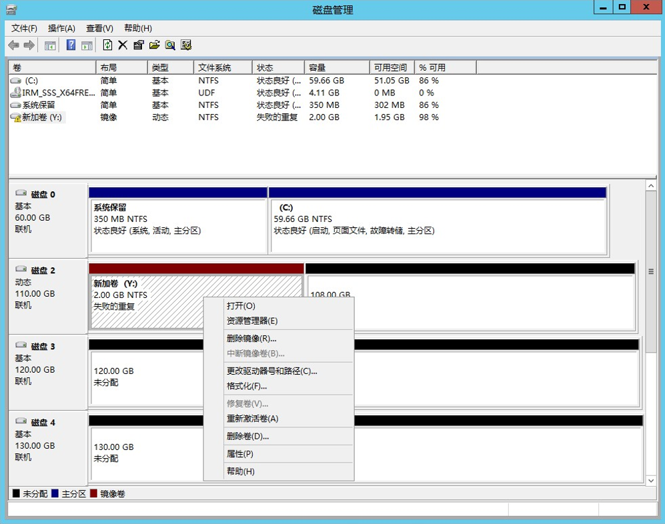Choose 打开(O) from context menu
Image resolution: width=665 pixels, height=524 pixels.
click(279, 306)
